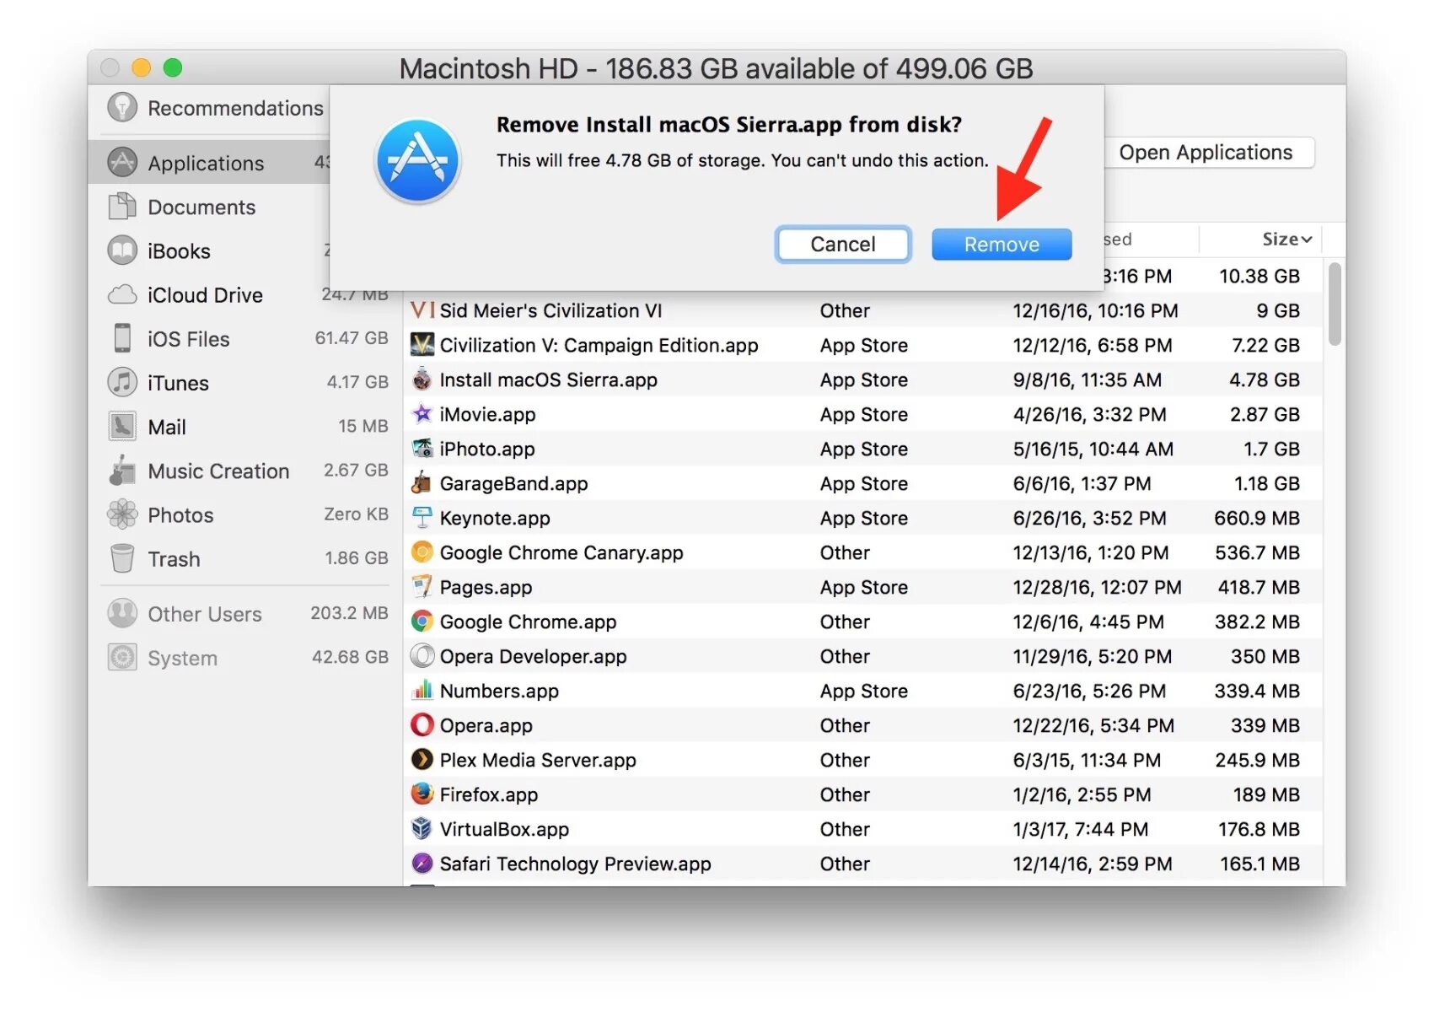Click the System gear icon

point(122,657)
